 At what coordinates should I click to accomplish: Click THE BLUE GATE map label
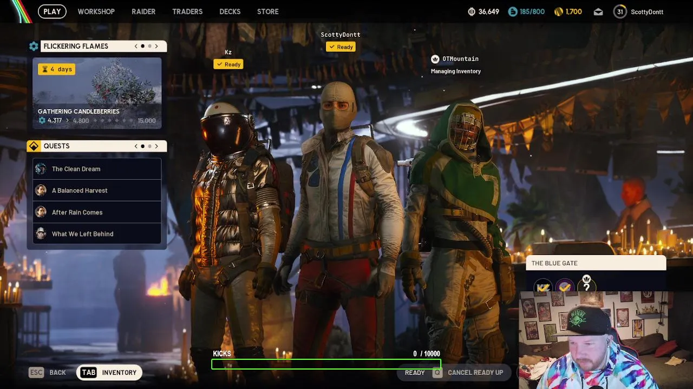pyautogui.click(x=554, y=263)
